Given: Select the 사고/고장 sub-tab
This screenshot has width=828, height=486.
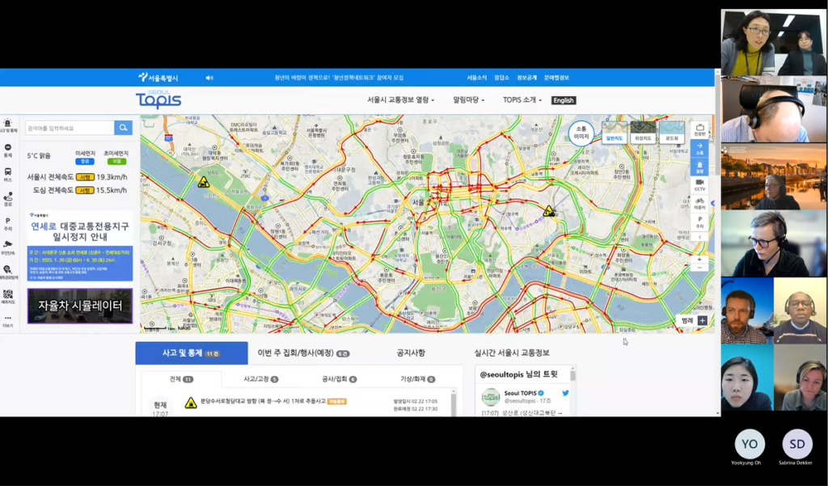Looking at the screenshot, I should (x=261, y=379).
